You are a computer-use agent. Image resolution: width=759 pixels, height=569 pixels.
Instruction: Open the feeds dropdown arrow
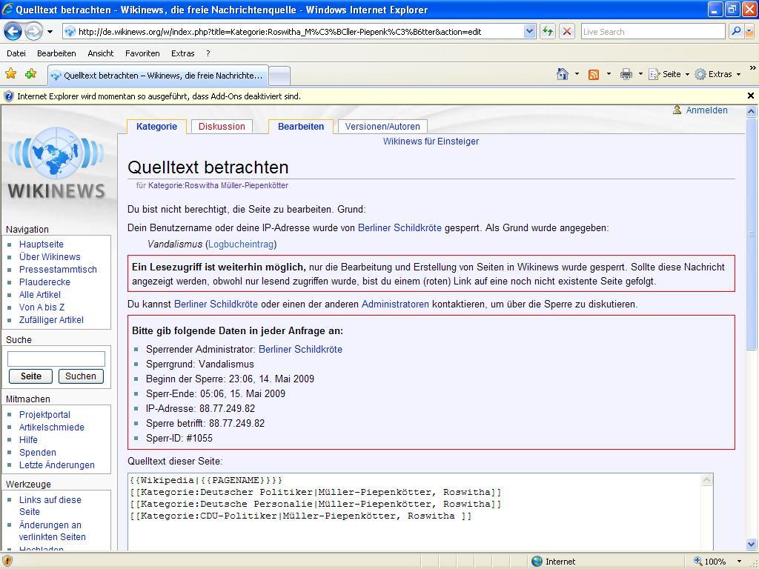tap(609, 74)
